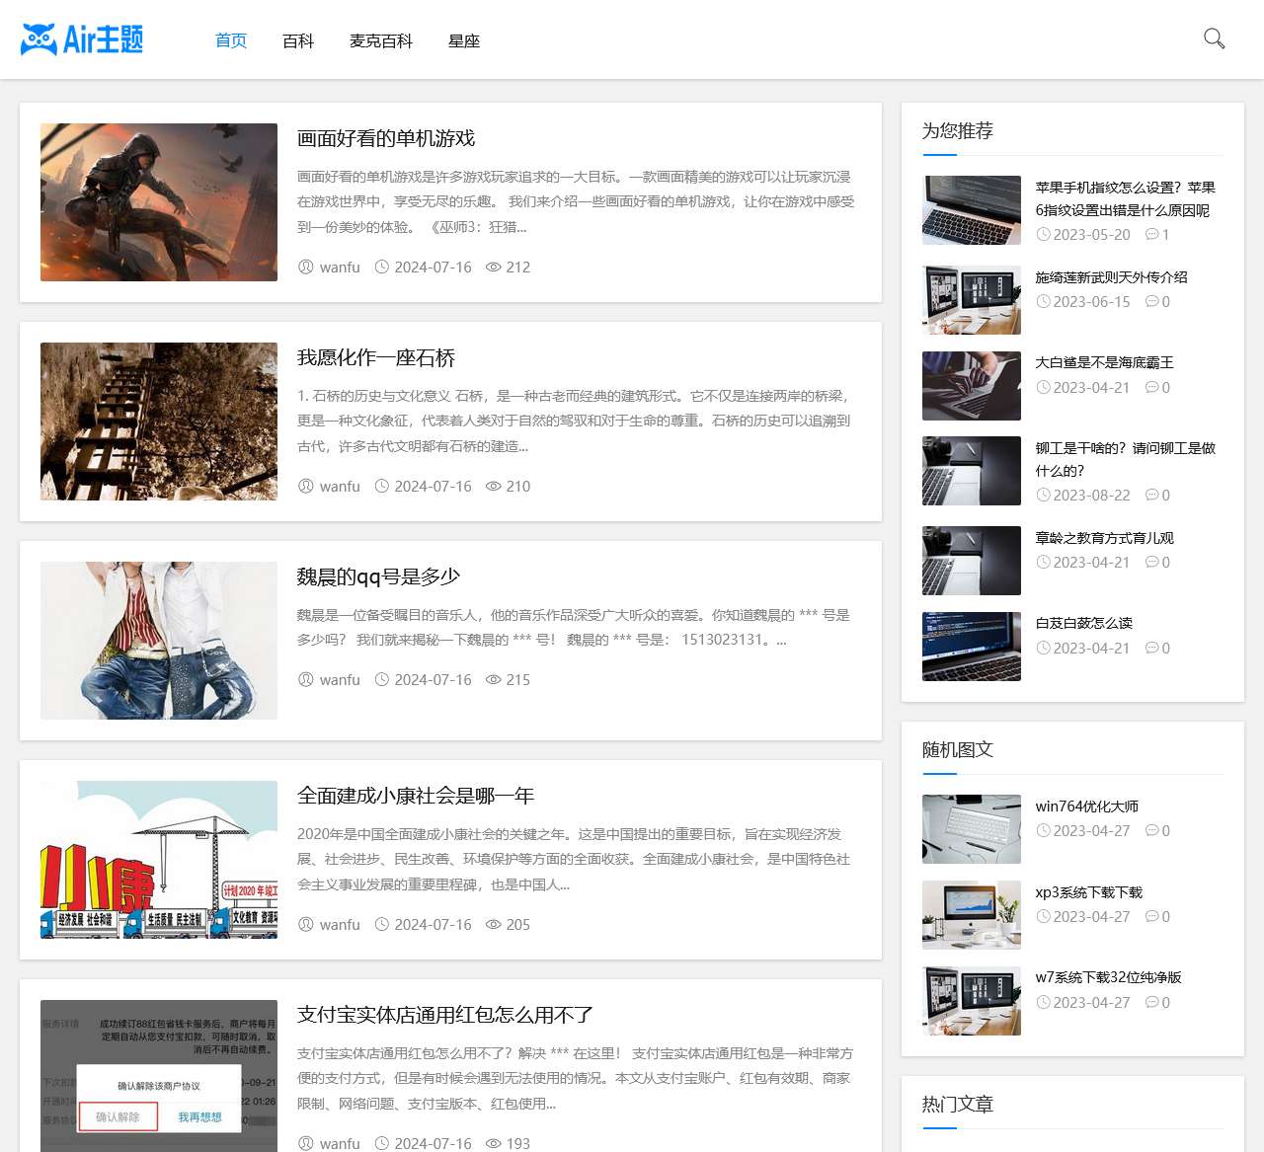Viewport: 1264px width, 1152px height.
Task: Click eye views icon showing 205
Action: pos(494,924)
